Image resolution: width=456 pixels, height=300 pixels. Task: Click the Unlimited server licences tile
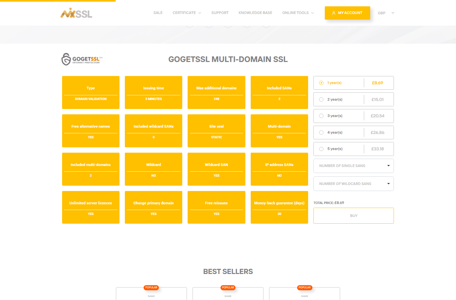pos(91,207)
